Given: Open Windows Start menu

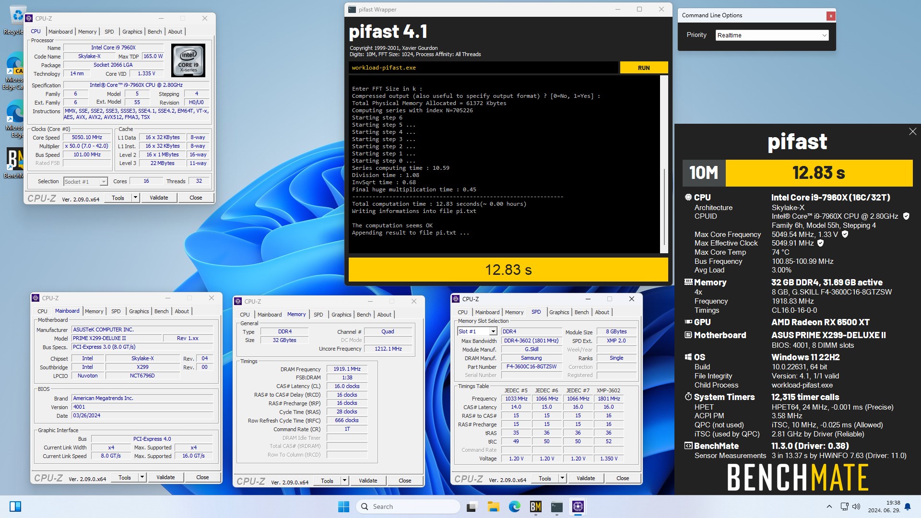Looking at the screenshot, I should pos(343,506).
